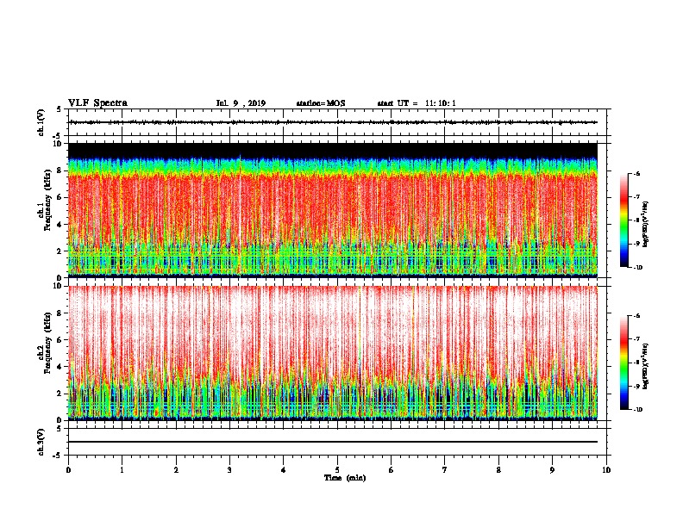The height and width of the screenshot is (527, 683).
Task: Click time axis tick label "5"
Action: [x=337, y=470]
